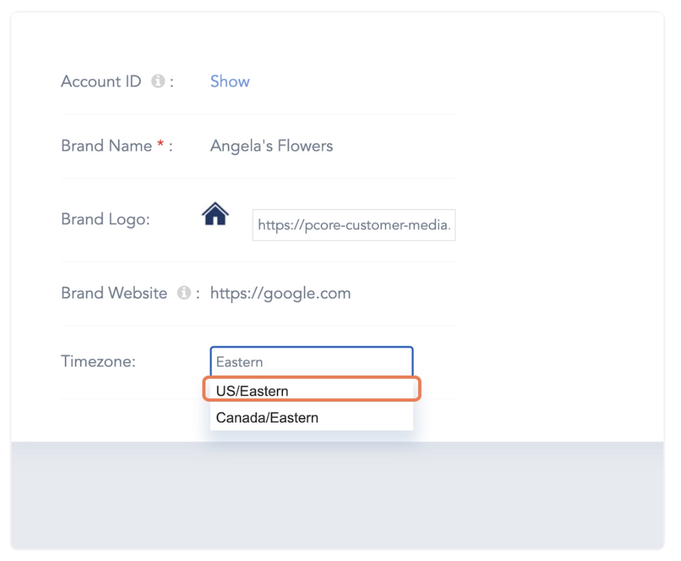Click the Brand Name label text
This screenshot has height=561, width=681.
(x=106, y=146)
